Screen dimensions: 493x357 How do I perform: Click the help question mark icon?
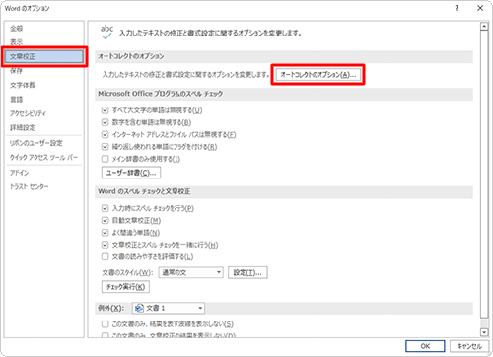click(x=457, y=8)
